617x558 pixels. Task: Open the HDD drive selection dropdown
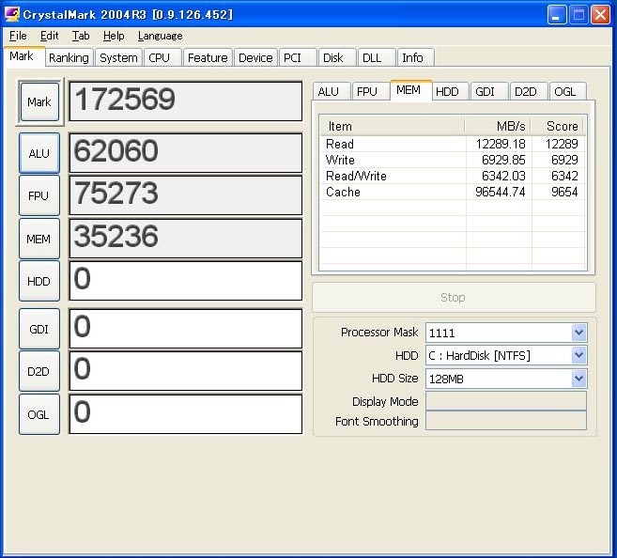click(x=578, y=355)
